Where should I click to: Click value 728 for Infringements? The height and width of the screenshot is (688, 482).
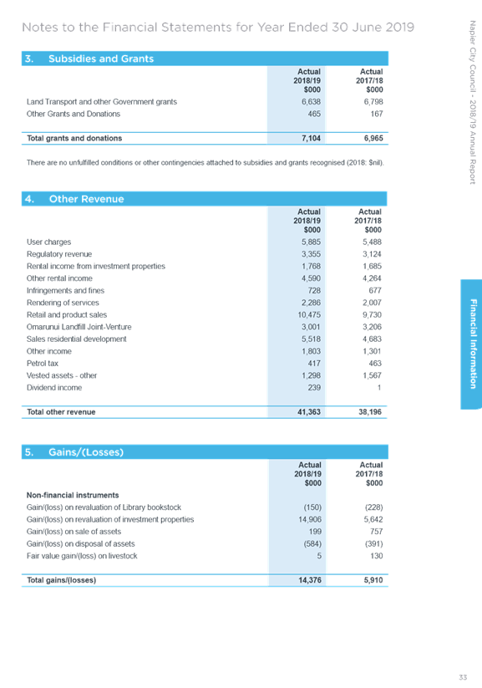pyautogui.click(x=314, y=291)
